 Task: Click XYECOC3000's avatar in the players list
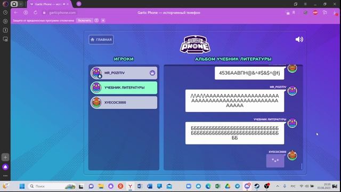click(x=96, y=102)
